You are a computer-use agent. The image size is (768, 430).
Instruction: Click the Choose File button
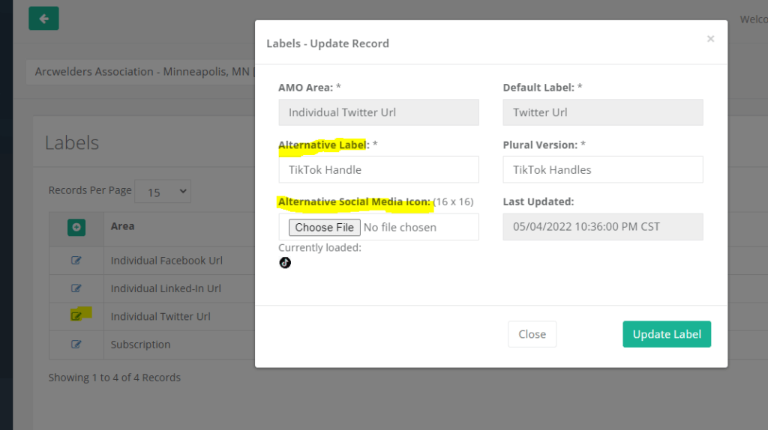pyautogui.click(x=324, y=227)
